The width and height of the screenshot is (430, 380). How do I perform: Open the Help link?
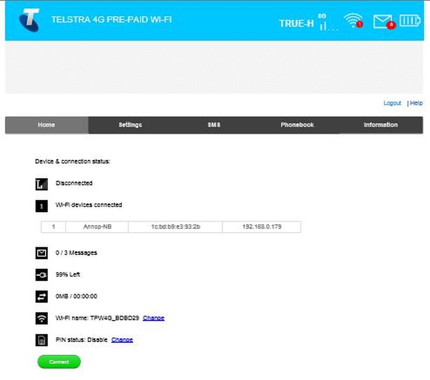pyautogui.click(x=416, y=103)
